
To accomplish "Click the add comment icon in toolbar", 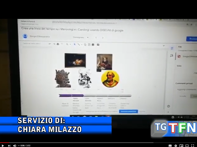I will [x=98, y=45].
